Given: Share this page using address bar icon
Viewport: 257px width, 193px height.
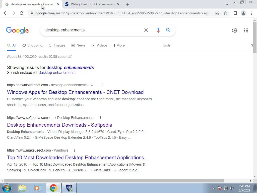Looking at the screenshot, I should click(x=217, y=13).
